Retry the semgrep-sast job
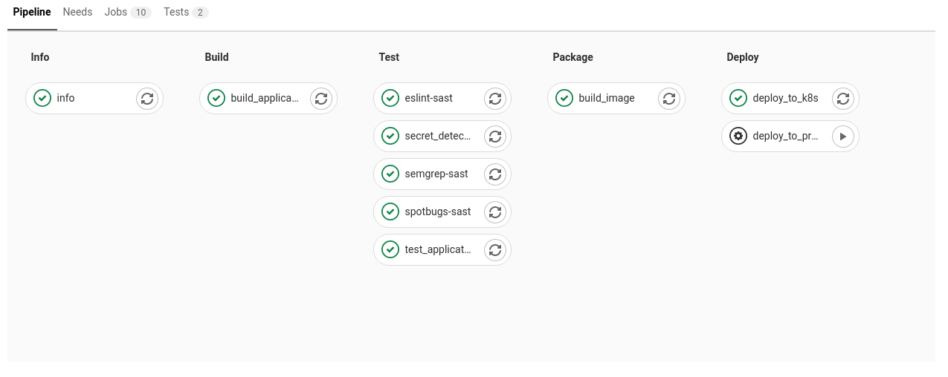948x377 pixels. (495, 174)
